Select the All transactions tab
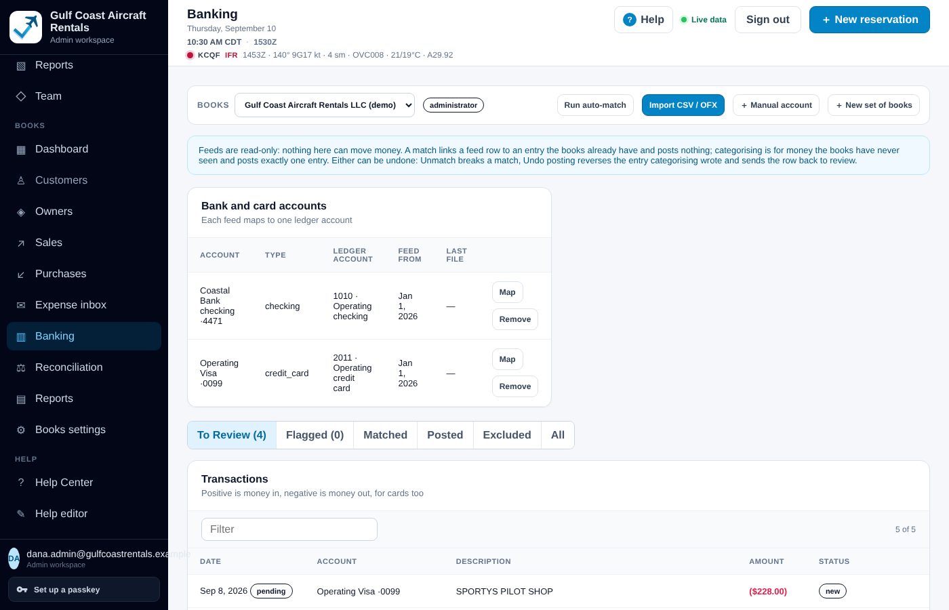 pos(558,435)
